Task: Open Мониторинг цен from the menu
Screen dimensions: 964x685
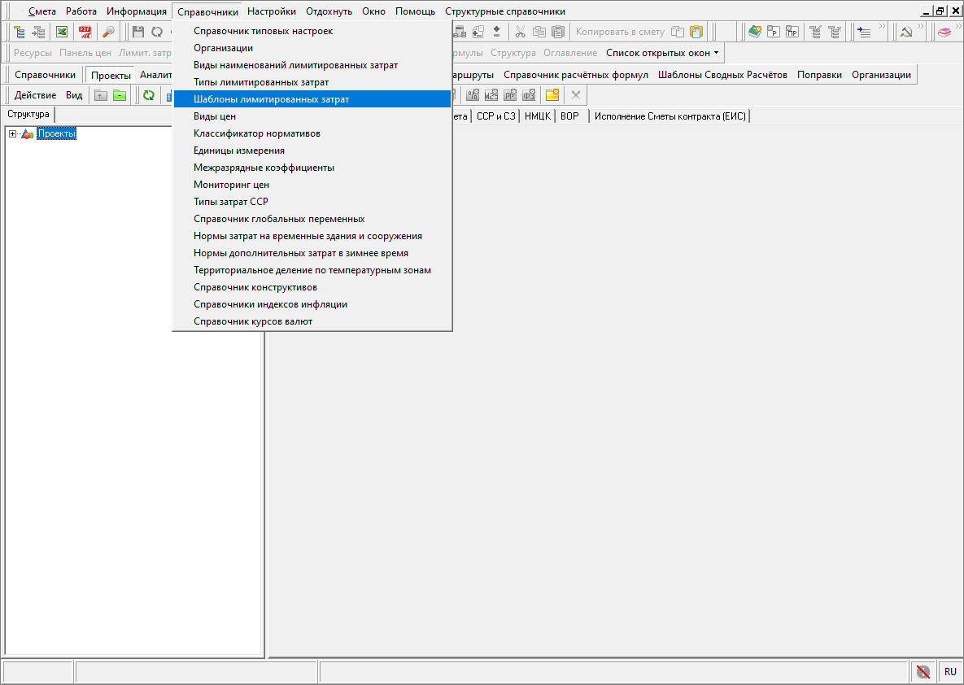Action: [x=231, y=185]
